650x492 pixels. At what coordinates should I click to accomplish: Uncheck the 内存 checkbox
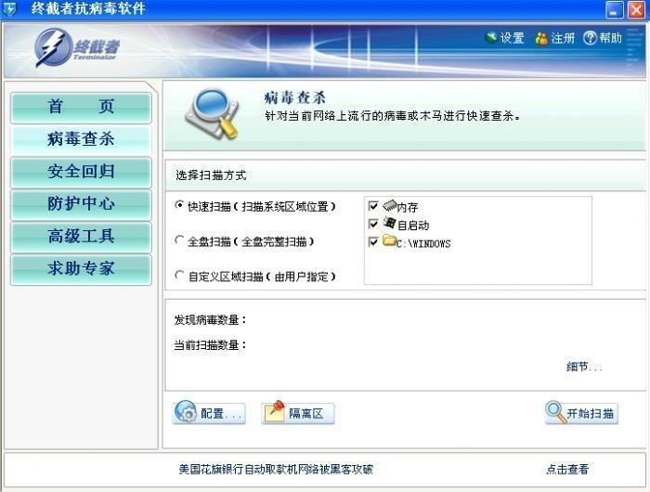(373, 206)
